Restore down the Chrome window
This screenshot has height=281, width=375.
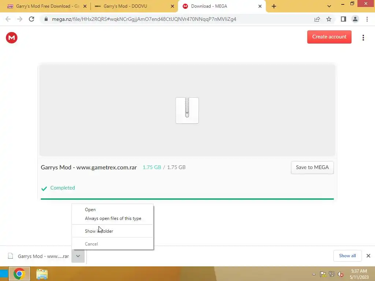tap(352, 4)
